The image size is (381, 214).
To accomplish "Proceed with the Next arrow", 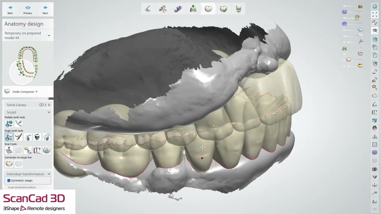I will (45, 10).
